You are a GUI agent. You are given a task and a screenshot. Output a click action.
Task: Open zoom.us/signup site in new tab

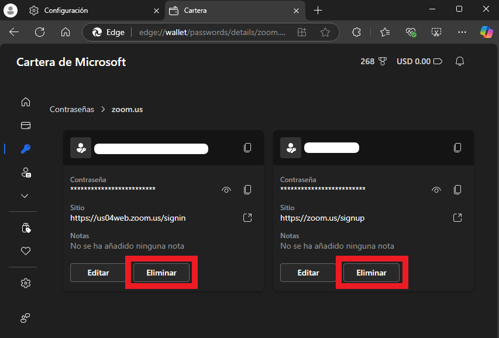click(457, 218)
